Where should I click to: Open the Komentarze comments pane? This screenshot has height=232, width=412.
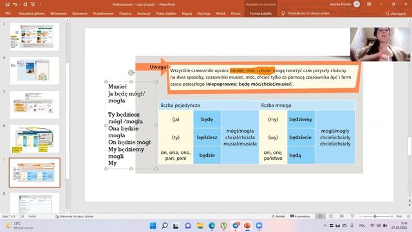[x=300, y=217]
